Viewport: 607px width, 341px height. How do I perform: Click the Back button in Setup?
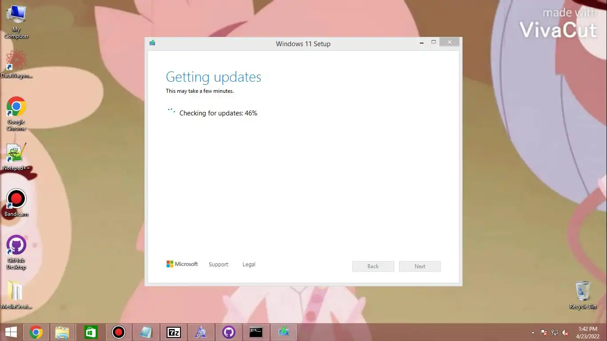coord(373,266)
